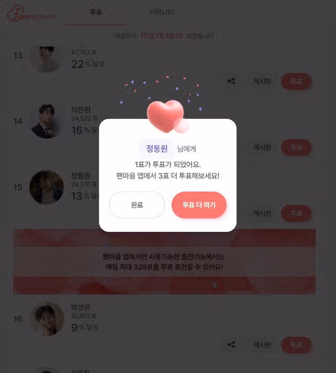Click the rank 13 profile photo
Viewport: 336px width, 373px height.
(46, 58)
